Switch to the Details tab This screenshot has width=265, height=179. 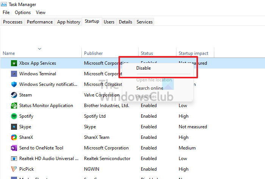(x=125, y=22)
